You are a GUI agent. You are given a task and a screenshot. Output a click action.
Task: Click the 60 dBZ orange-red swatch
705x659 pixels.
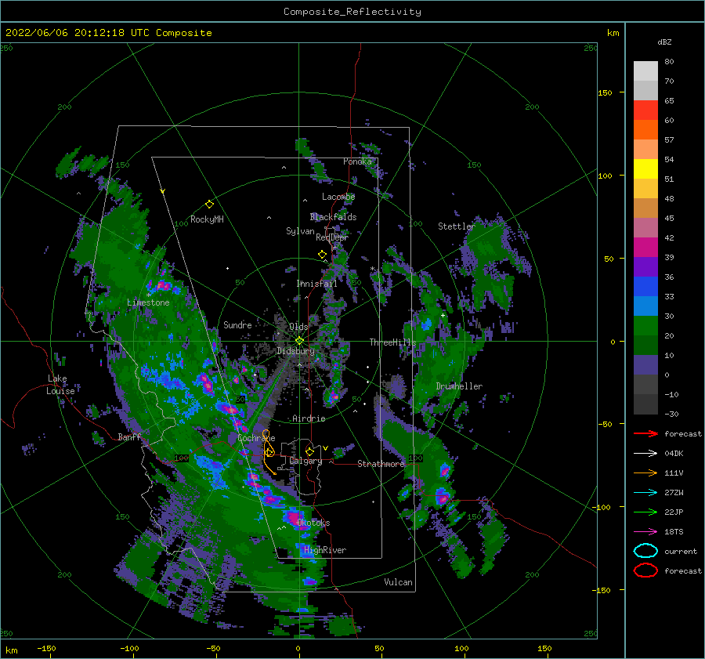point(645,129)
